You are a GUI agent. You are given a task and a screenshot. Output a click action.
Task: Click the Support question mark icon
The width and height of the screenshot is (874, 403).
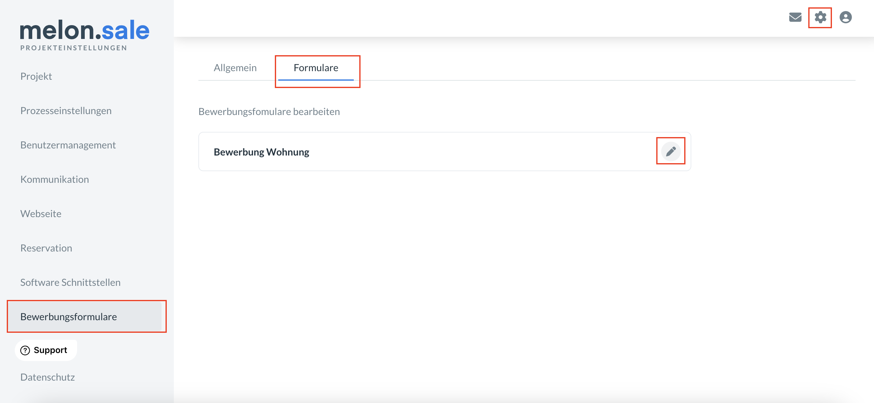(25, 350)
